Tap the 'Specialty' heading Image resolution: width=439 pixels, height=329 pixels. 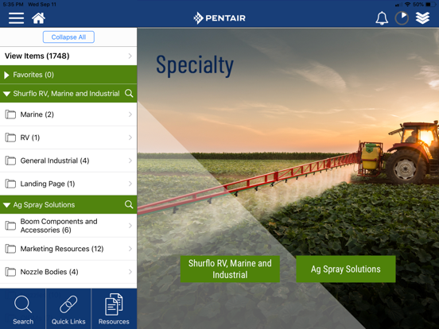click(x=195, y=66)
